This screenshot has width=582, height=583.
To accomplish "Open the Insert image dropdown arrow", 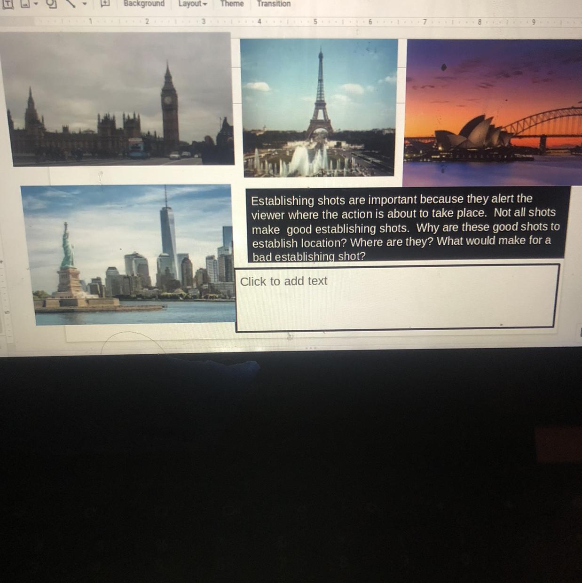I will (36, 4).
